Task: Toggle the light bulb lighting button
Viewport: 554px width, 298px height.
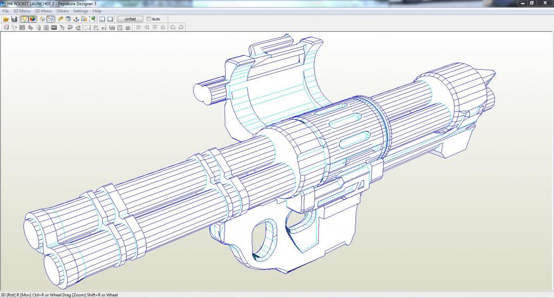Action: tap(24, 19)
